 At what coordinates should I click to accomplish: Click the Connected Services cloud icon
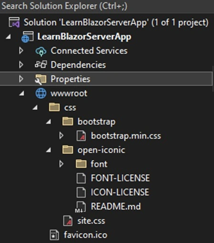[x=41, y=51]
